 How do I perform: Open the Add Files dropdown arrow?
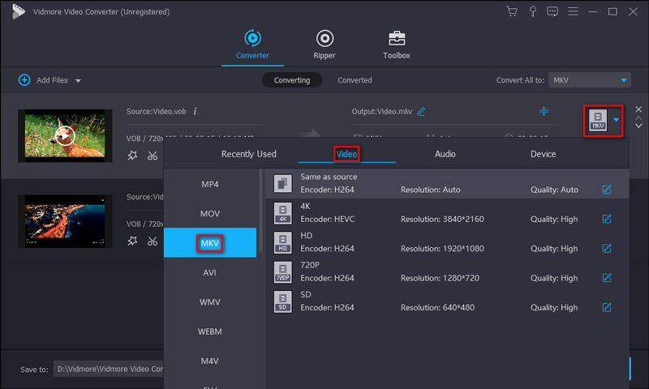point(79,81)
